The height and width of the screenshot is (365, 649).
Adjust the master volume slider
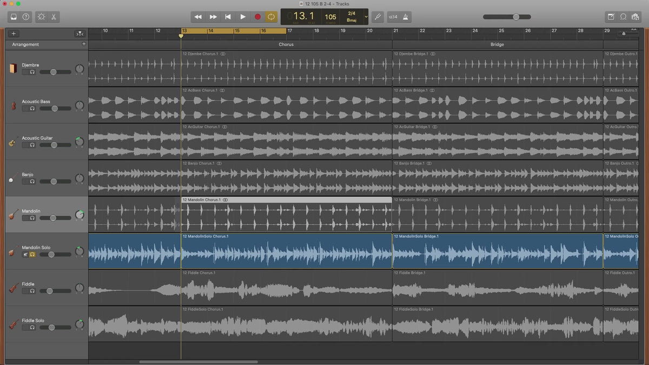point(515,17)
